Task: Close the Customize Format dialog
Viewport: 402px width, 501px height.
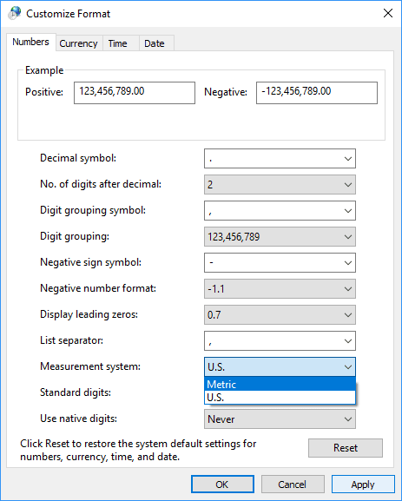Action: pyautogui.click(x=388, y=13)
